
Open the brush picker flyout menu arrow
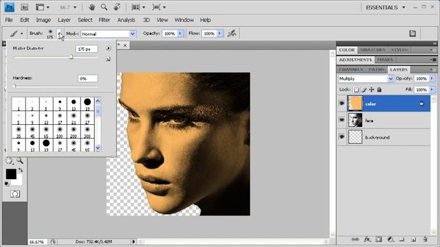pos(109,49)
